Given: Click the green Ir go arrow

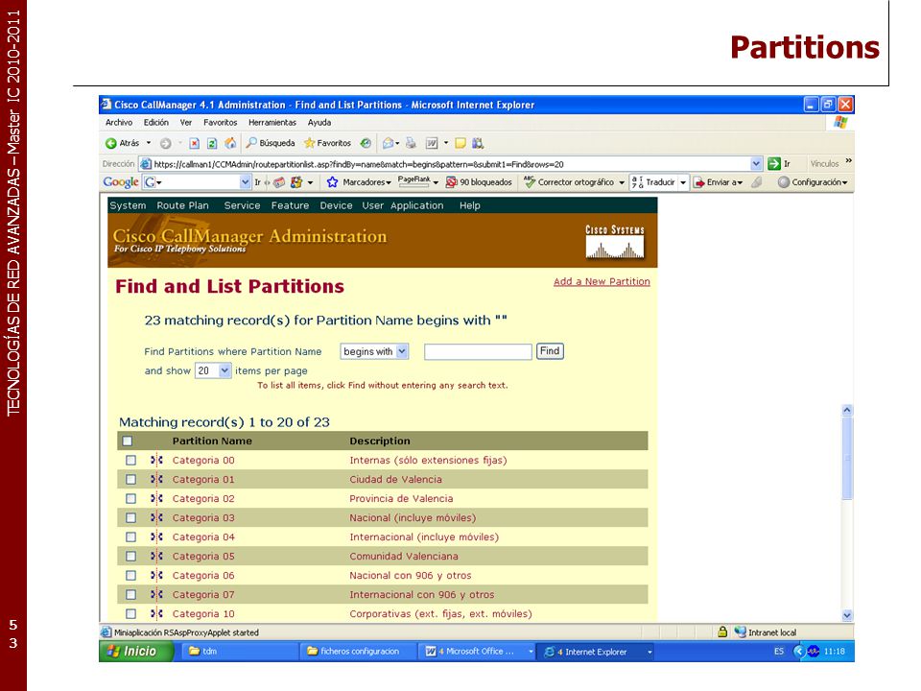Looking at the screenshot, I should [x=774, y=164].
